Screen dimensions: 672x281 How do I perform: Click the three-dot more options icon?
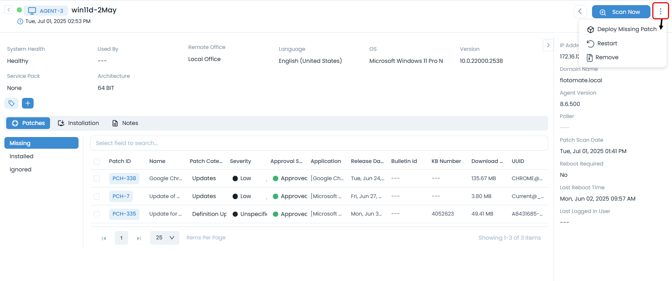660,12
